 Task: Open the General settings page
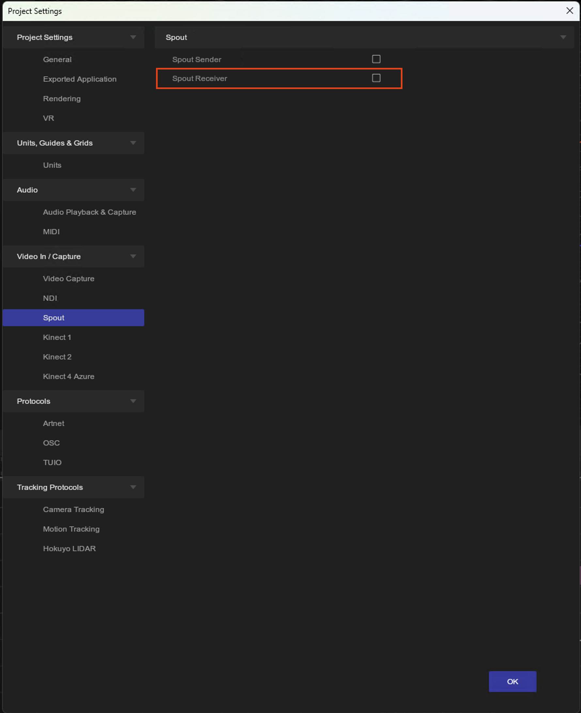[x=57, y=60]
